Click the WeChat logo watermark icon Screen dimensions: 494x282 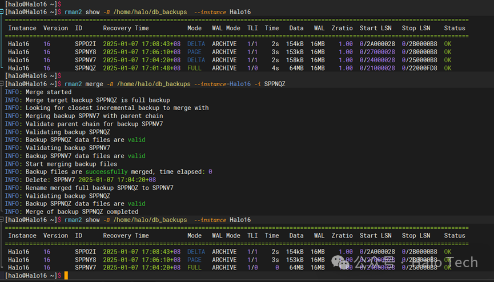[x=340, y=262]
